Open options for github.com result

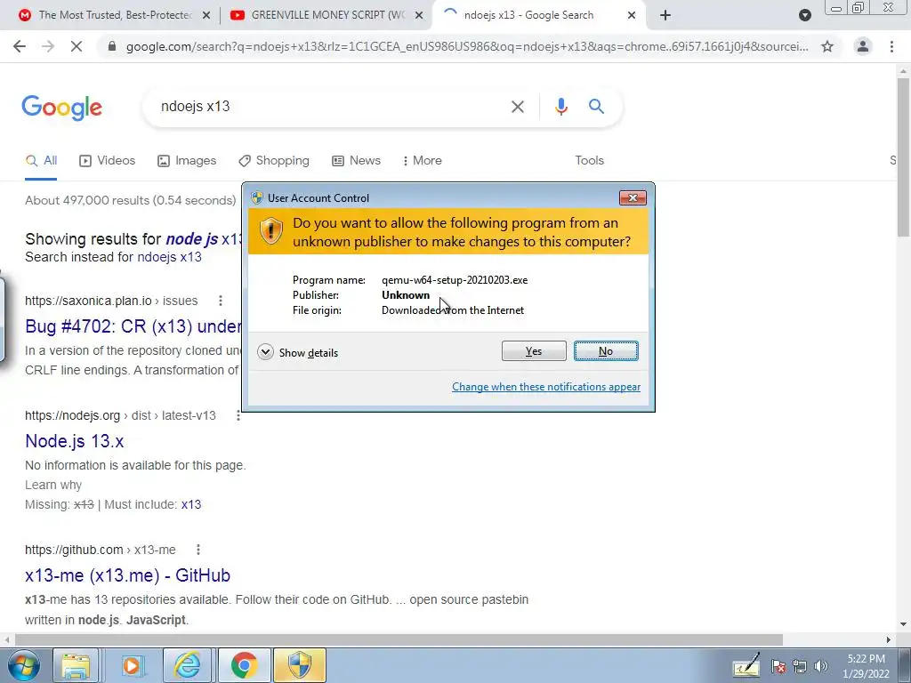pyautogui.click(x=198, y=550)
